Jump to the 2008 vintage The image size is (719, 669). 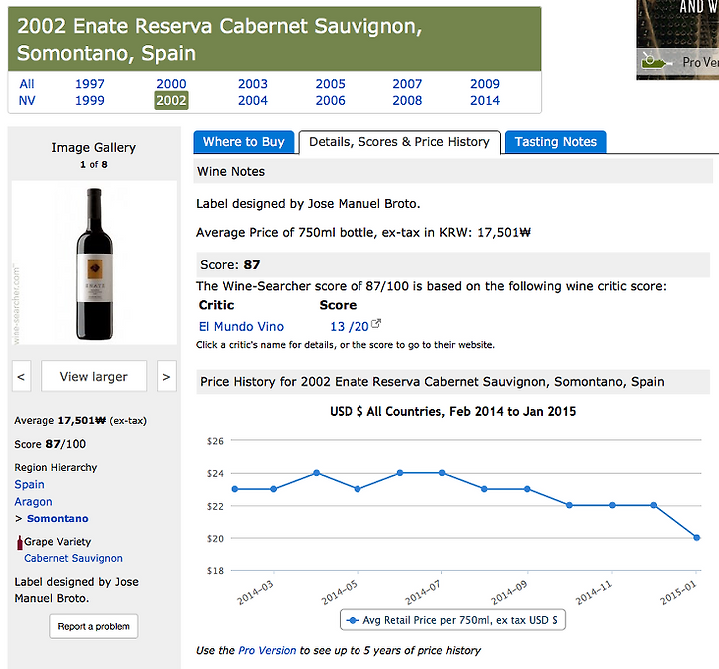407,101
